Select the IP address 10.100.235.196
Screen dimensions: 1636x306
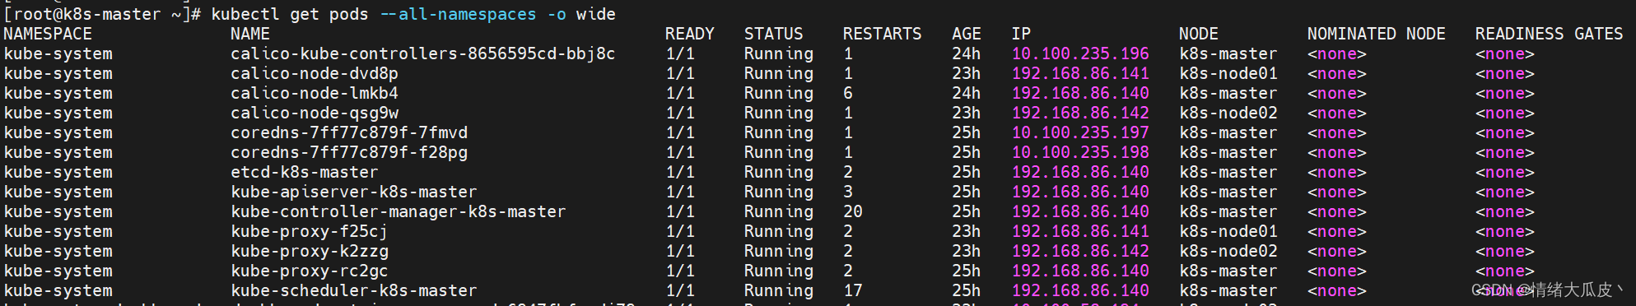1080,54
